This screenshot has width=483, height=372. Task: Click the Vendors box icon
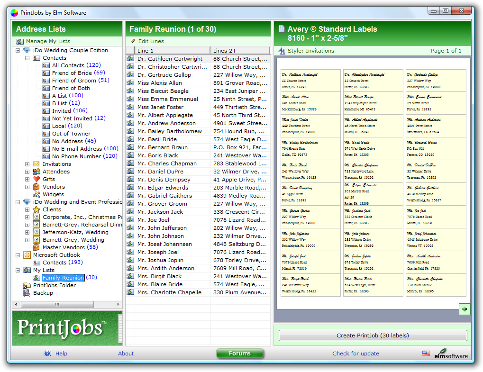click(x=36, y=187)
